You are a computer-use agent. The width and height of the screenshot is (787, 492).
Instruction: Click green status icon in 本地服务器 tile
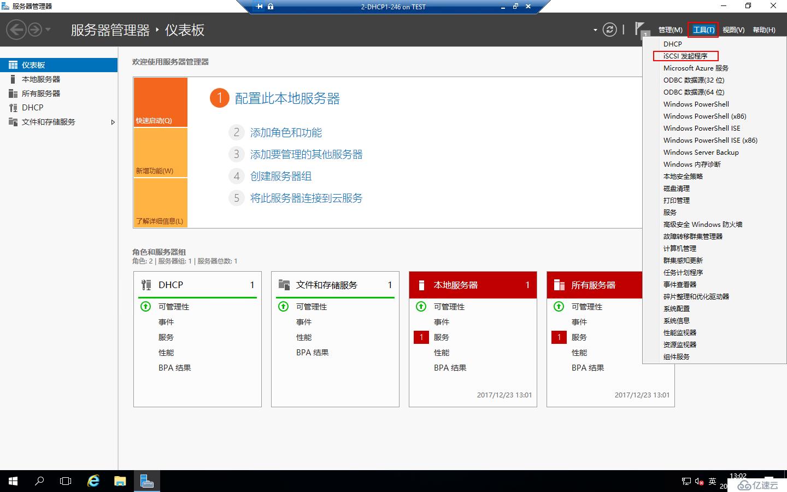[421, 307]
